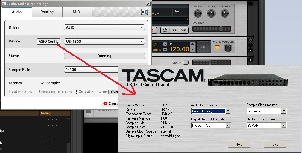Close the Audio and MIDI Settings window
The width and height of the screenshot is (302, 153).
[148, 4]
